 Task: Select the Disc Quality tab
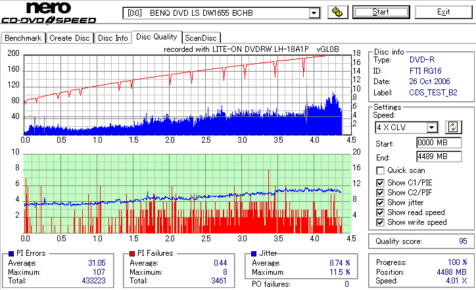[x=156, y=37]
